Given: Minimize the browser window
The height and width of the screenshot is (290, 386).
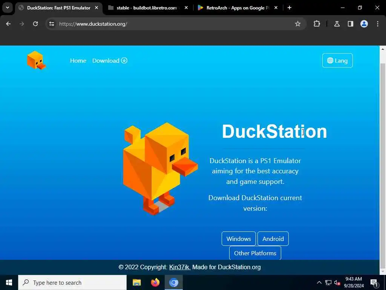Looking at the screenshot, I should (342, 8).
